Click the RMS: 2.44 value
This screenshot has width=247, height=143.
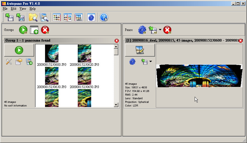pyautogui.click(x=131, y=95)
